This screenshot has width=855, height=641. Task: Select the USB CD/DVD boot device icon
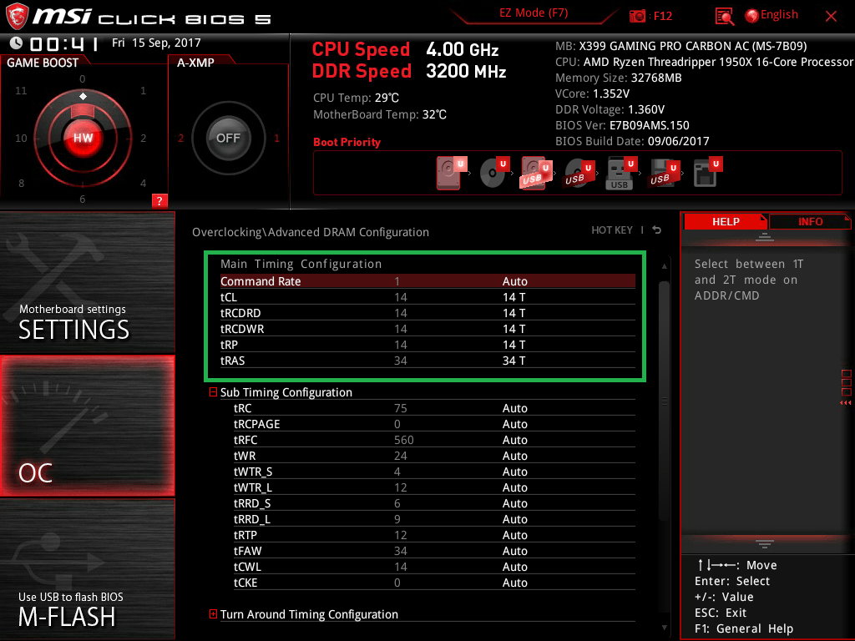point(578,174)
